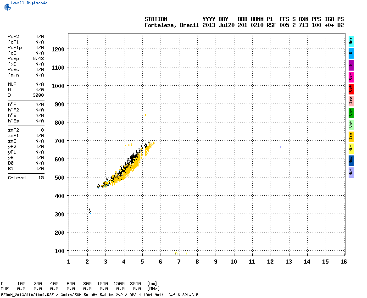This screenshot has width=367, height=298.
Task: Click the day-of-year value '201'
Action: coord(243,25)
